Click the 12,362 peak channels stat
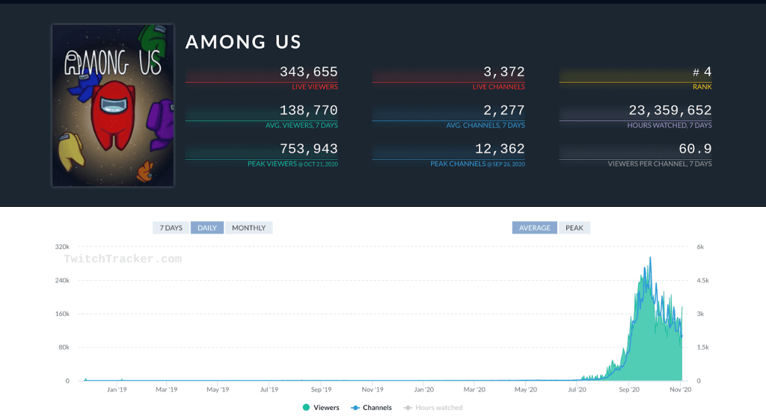 pos(499,149)
